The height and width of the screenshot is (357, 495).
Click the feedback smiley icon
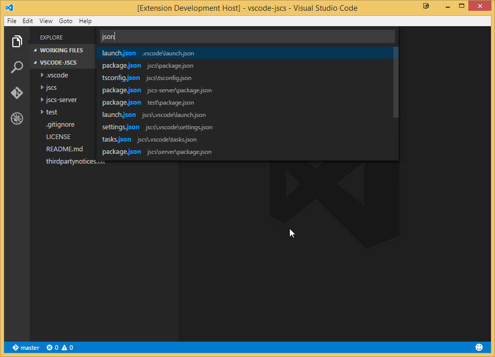pos(479,347)
